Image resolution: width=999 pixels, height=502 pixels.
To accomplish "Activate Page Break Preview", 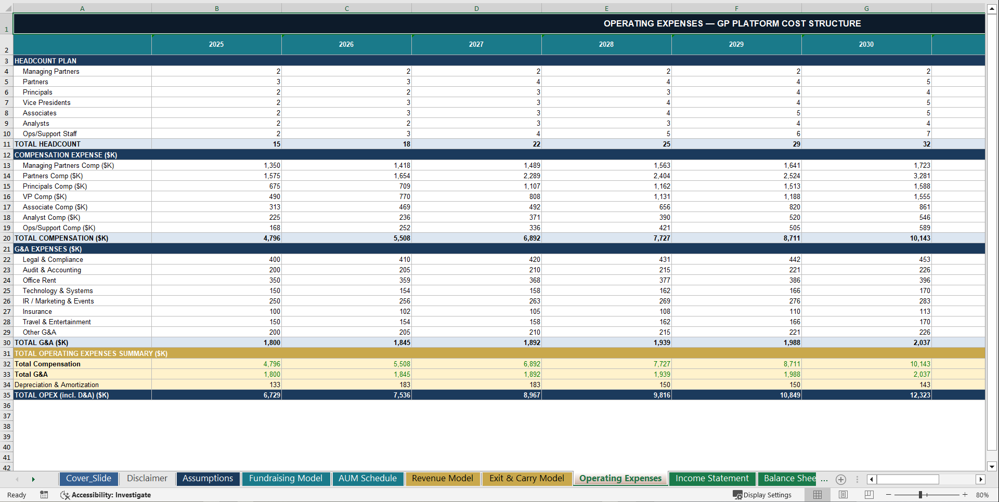I will 868,495.
